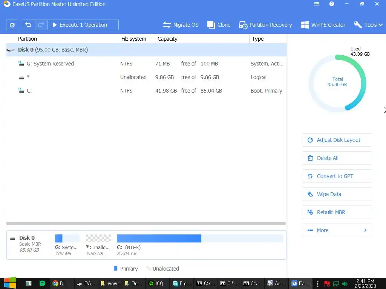Select Disk 0 Basic MBR in disk map

click(29, 245)
